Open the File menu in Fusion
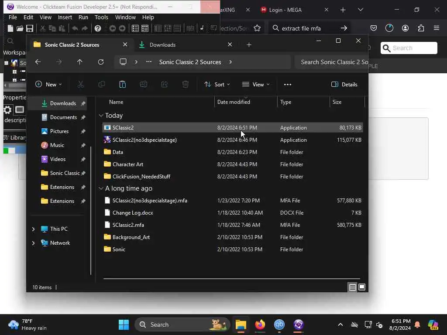The height and width of the screenshot is (335, 447). (13, 17)
